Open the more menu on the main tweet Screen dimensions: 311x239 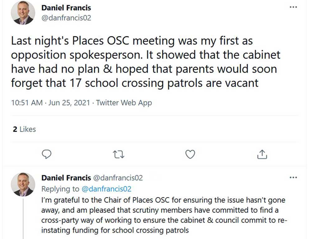pyautogui.click(x=293, y=7)
